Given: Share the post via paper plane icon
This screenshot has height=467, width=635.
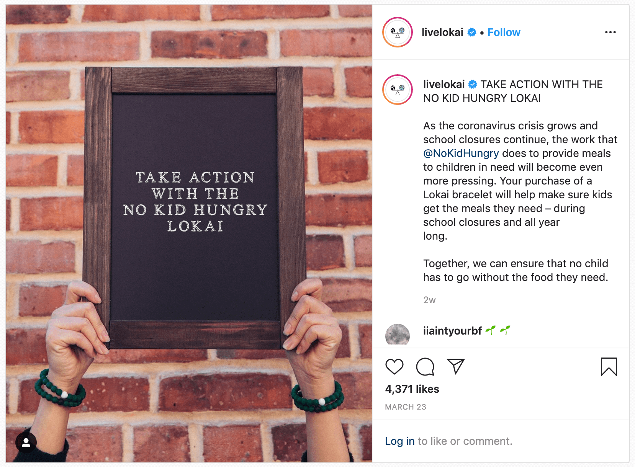Looking at the screenshot, I should pos(456,367).
